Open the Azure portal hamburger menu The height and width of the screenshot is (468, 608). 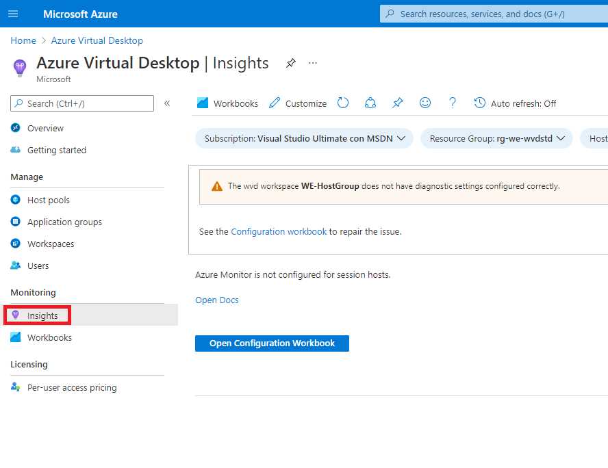coord(13,13)
